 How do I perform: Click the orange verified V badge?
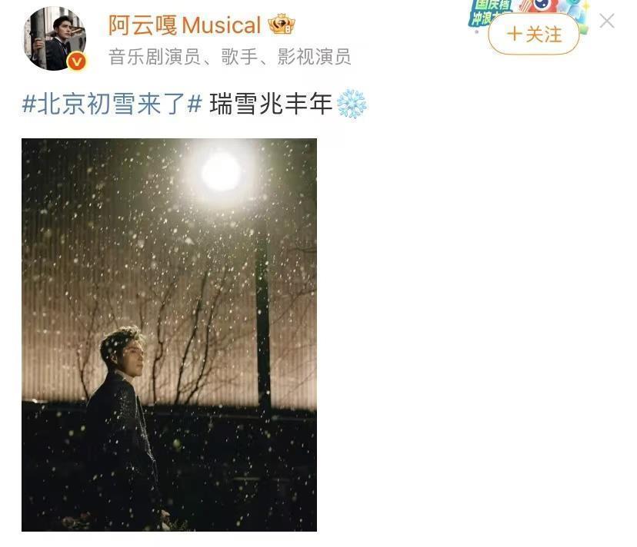point(77,62)
